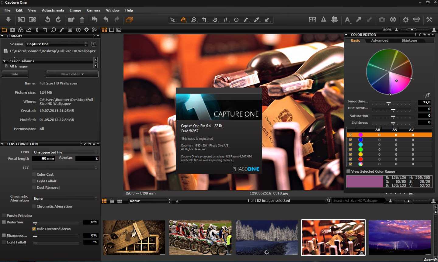
Task: Click the exposure warning triangle icon
Action: (324, 19)
